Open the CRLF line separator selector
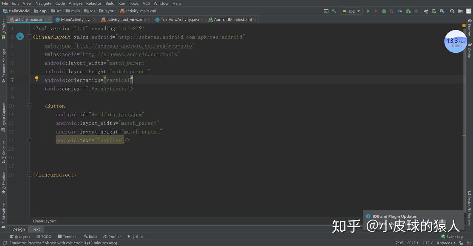This screenshot has height=246, width=473. pyautogui.click(x=413, y=243)
